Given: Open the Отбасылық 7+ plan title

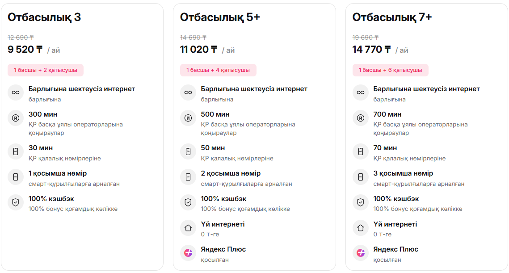Looking at the screenshot, I should 392,17.
